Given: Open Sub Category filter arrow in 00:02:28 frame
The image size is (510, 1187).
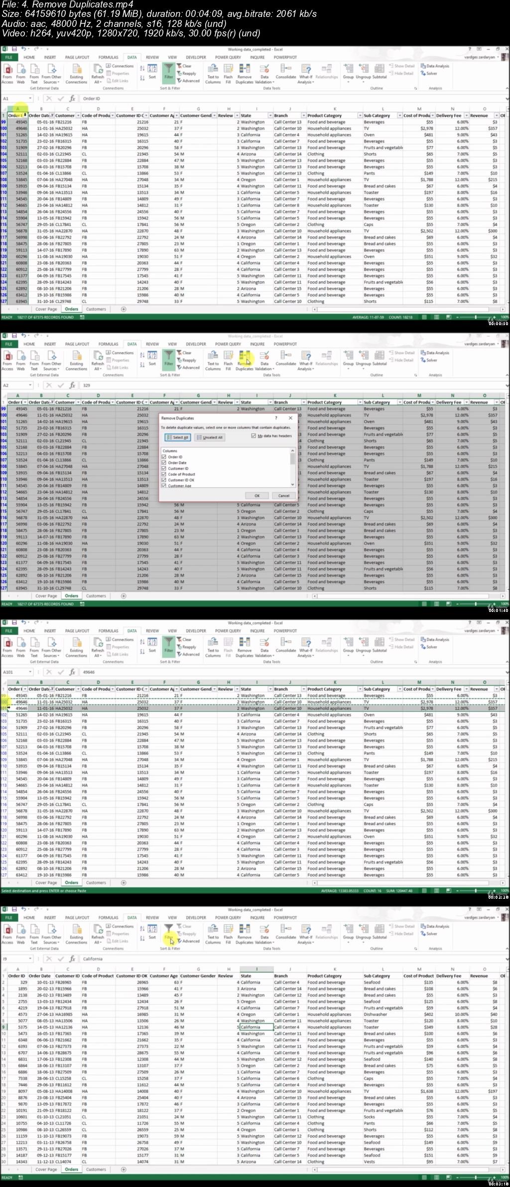Looking at the screenshot, I should click(x=399, y=689).
